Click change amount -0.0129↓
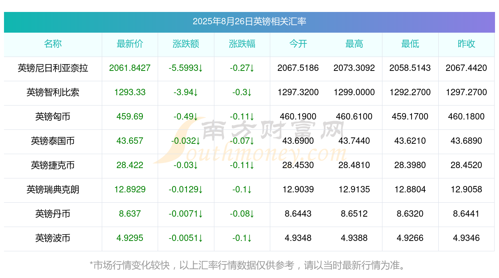 [186, 190]
